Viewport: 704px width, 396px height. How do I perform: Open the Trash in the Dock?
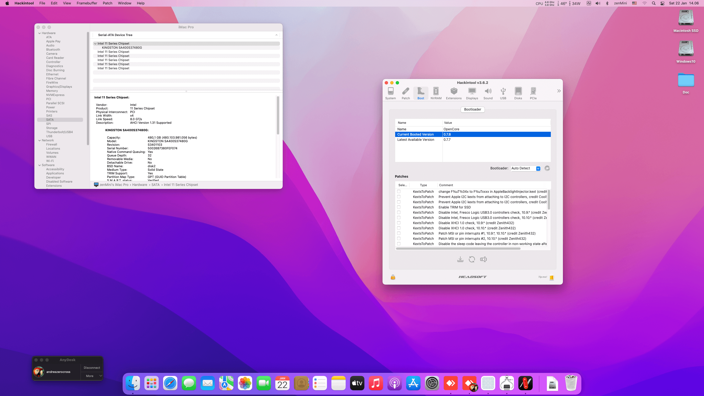[x=571, y=383]
